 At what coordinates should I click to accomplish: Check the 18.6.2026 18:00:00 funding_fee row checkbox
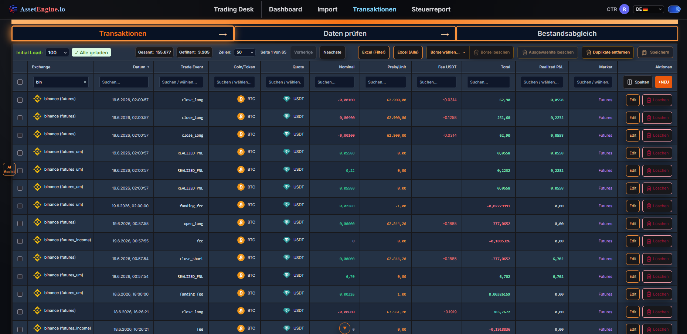click(20, 294)
